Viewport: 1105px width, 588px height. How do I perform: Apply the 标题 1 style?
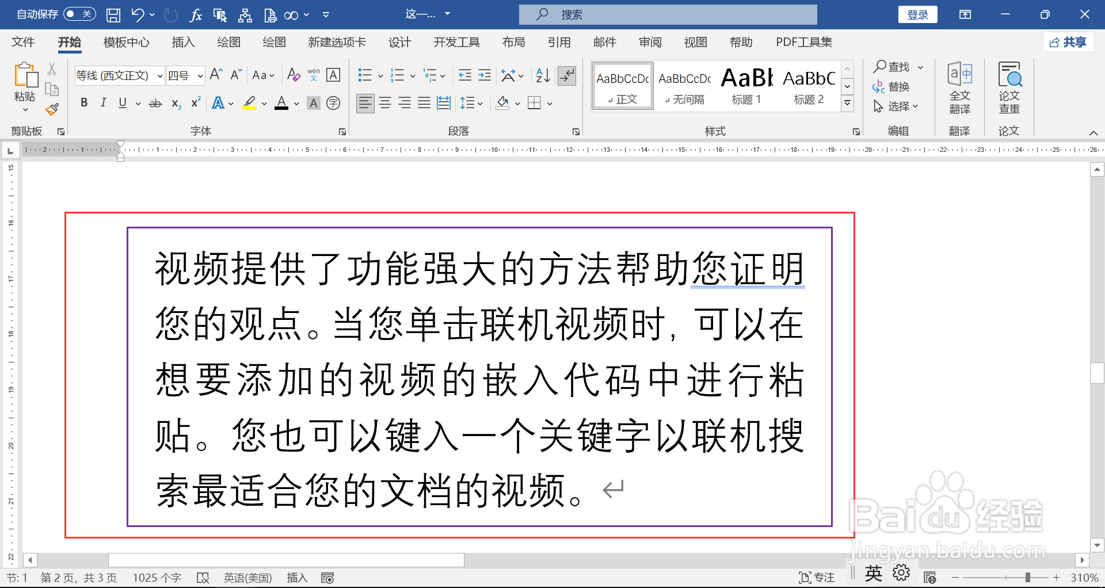746,86
